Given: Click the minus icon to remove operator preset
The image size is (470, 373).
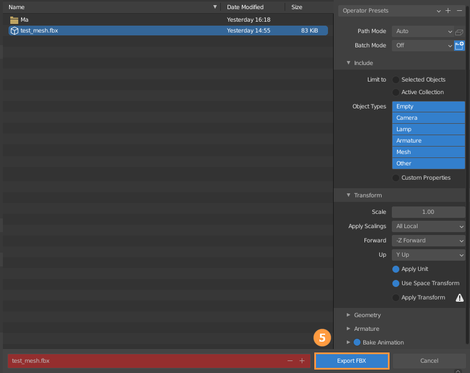Looking at the screenshot, I should click(x=460, y=11).
